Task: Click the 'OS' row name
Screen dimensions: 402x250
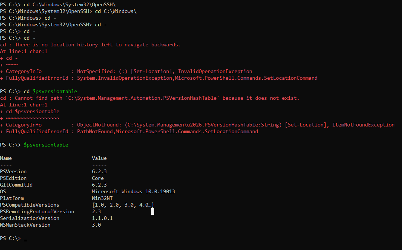Action: 3,191
